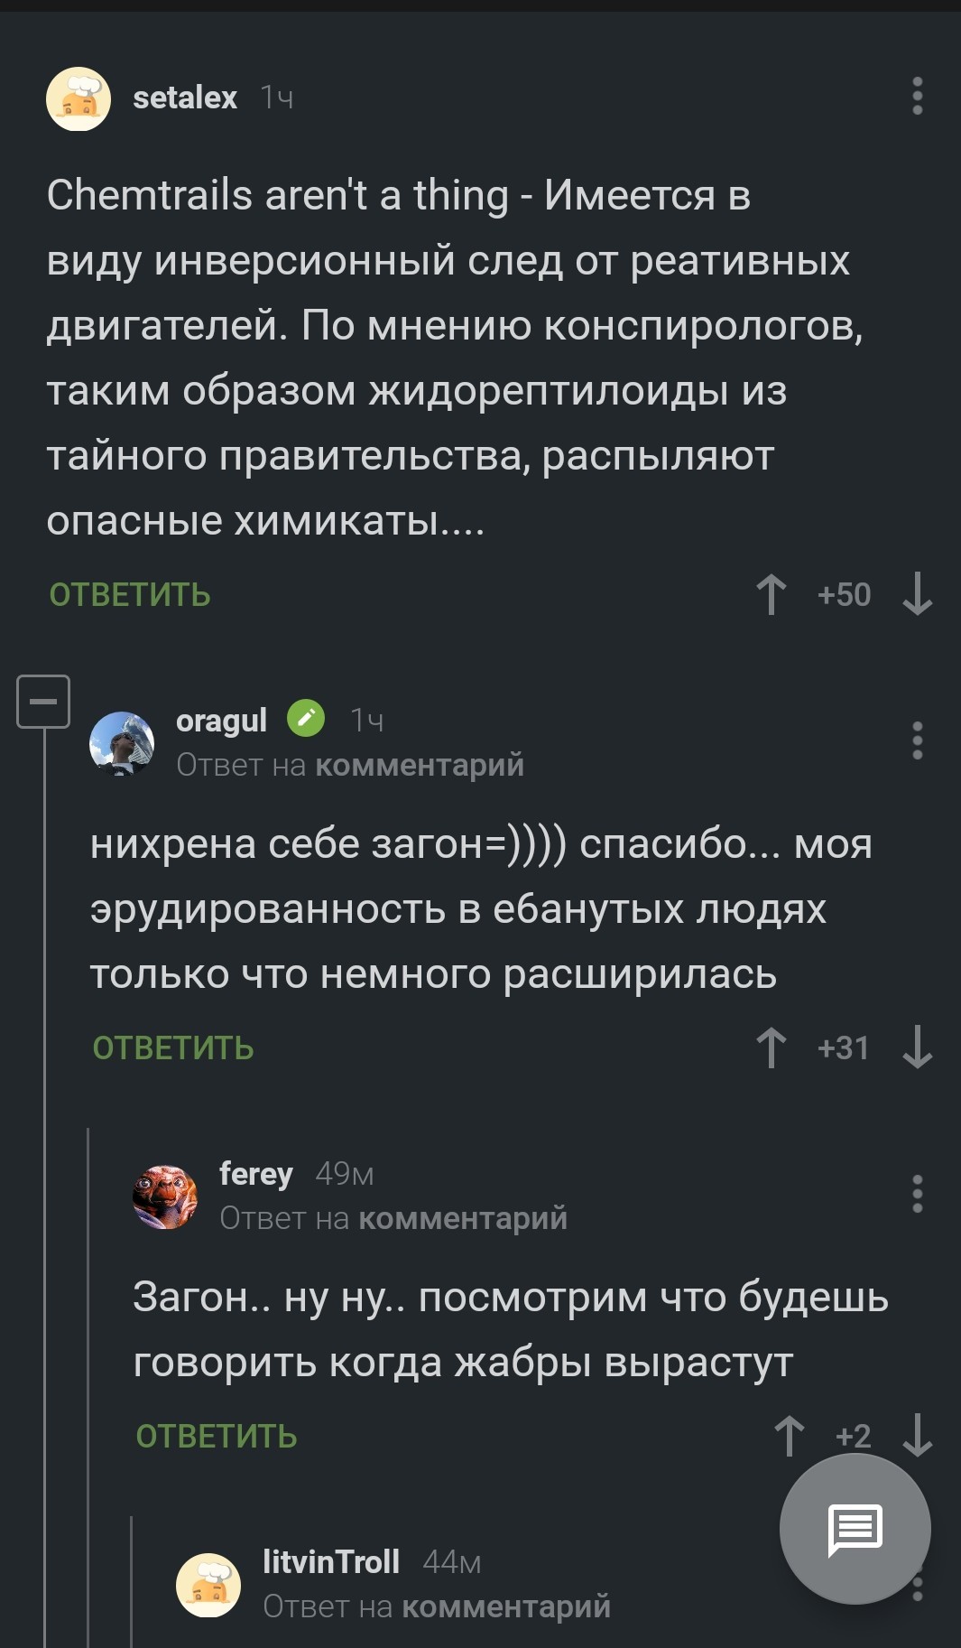Reply to ferey's comment
The image size is (961, 1648).
click(217, 1437)
